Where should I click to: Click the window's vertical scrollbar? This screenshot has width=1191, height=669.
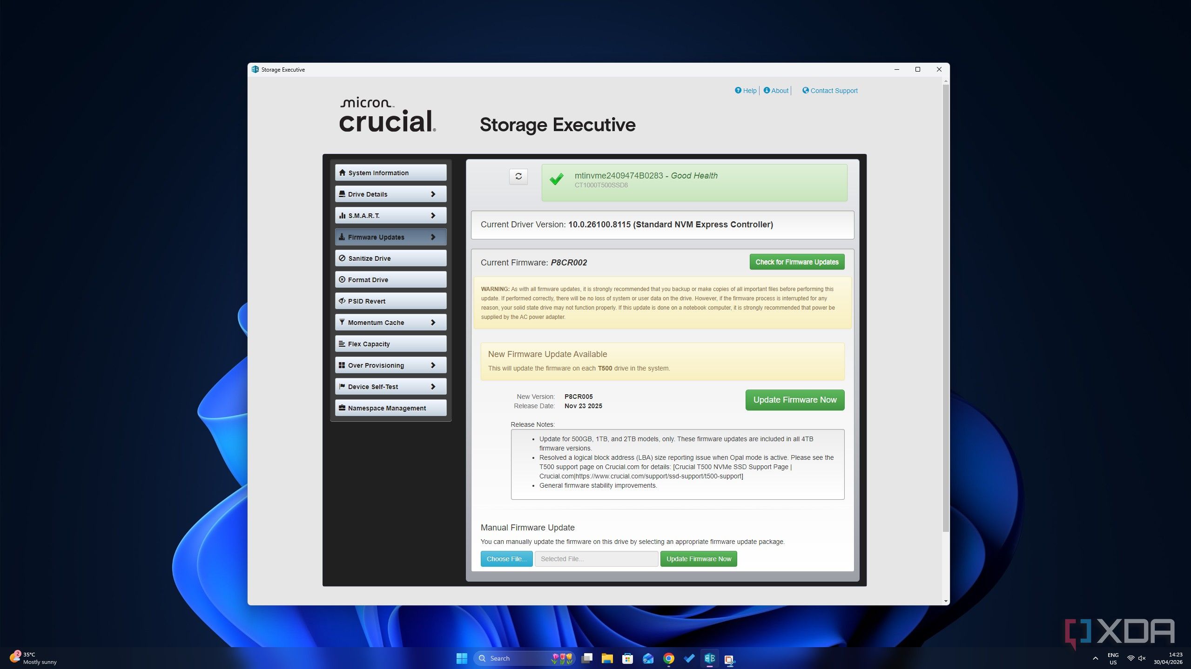[945, 308]
